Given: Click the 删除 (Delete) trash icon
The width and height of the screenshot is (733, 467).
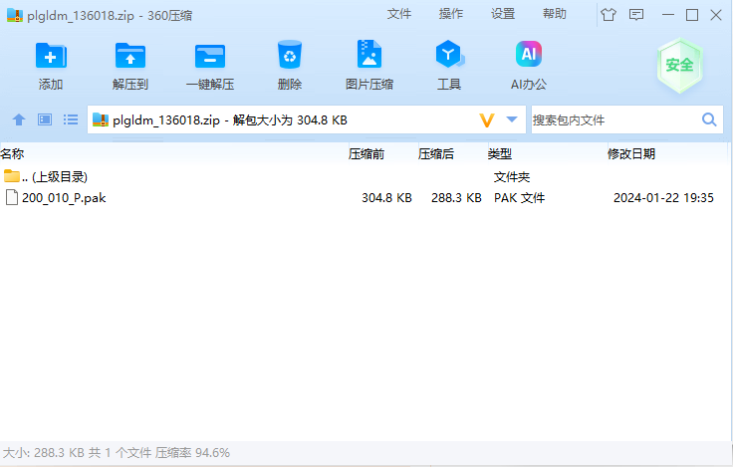Looking at the screenshot, I should pyautogui.click(x=290, y=55).
